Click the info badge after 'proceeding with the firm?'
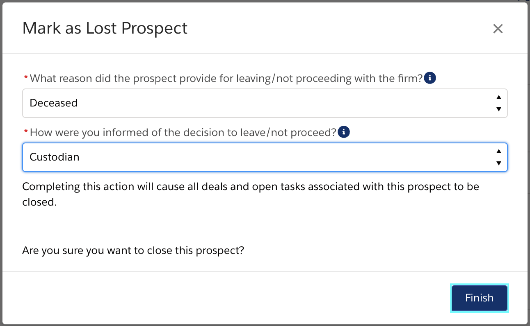The height and width of the screenshot is (326, 530). (x=429, y=78)
